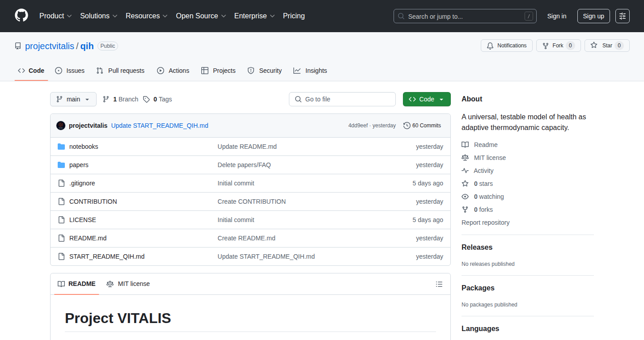
Task: Open the qih repository link
Action: pyautogui.click(x=87, y=46)
